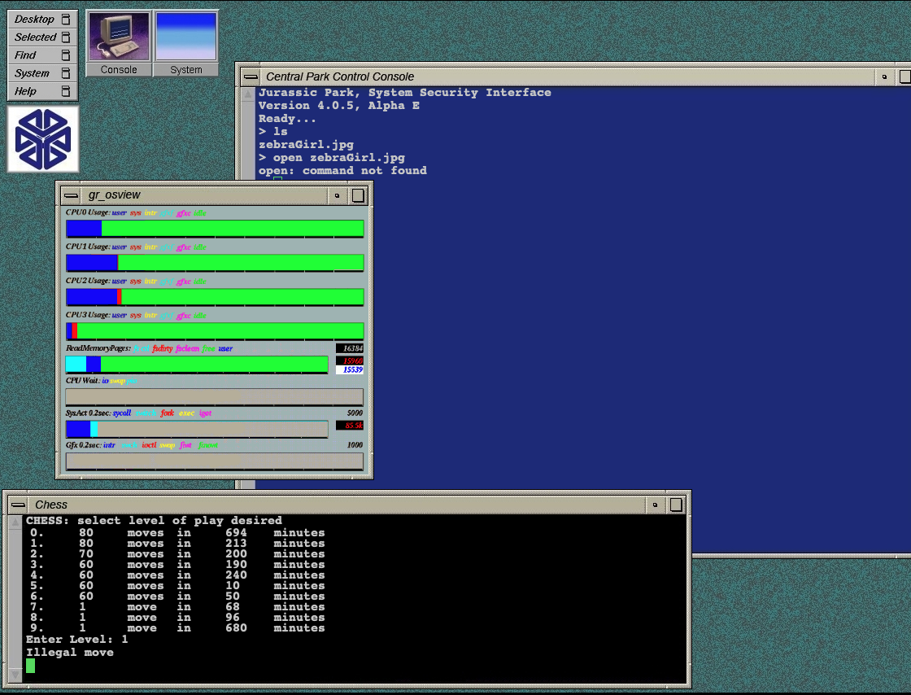Open the Console desktop icon with computer picture
Viewport: 911px width, 695px height.
click(119, 44)
